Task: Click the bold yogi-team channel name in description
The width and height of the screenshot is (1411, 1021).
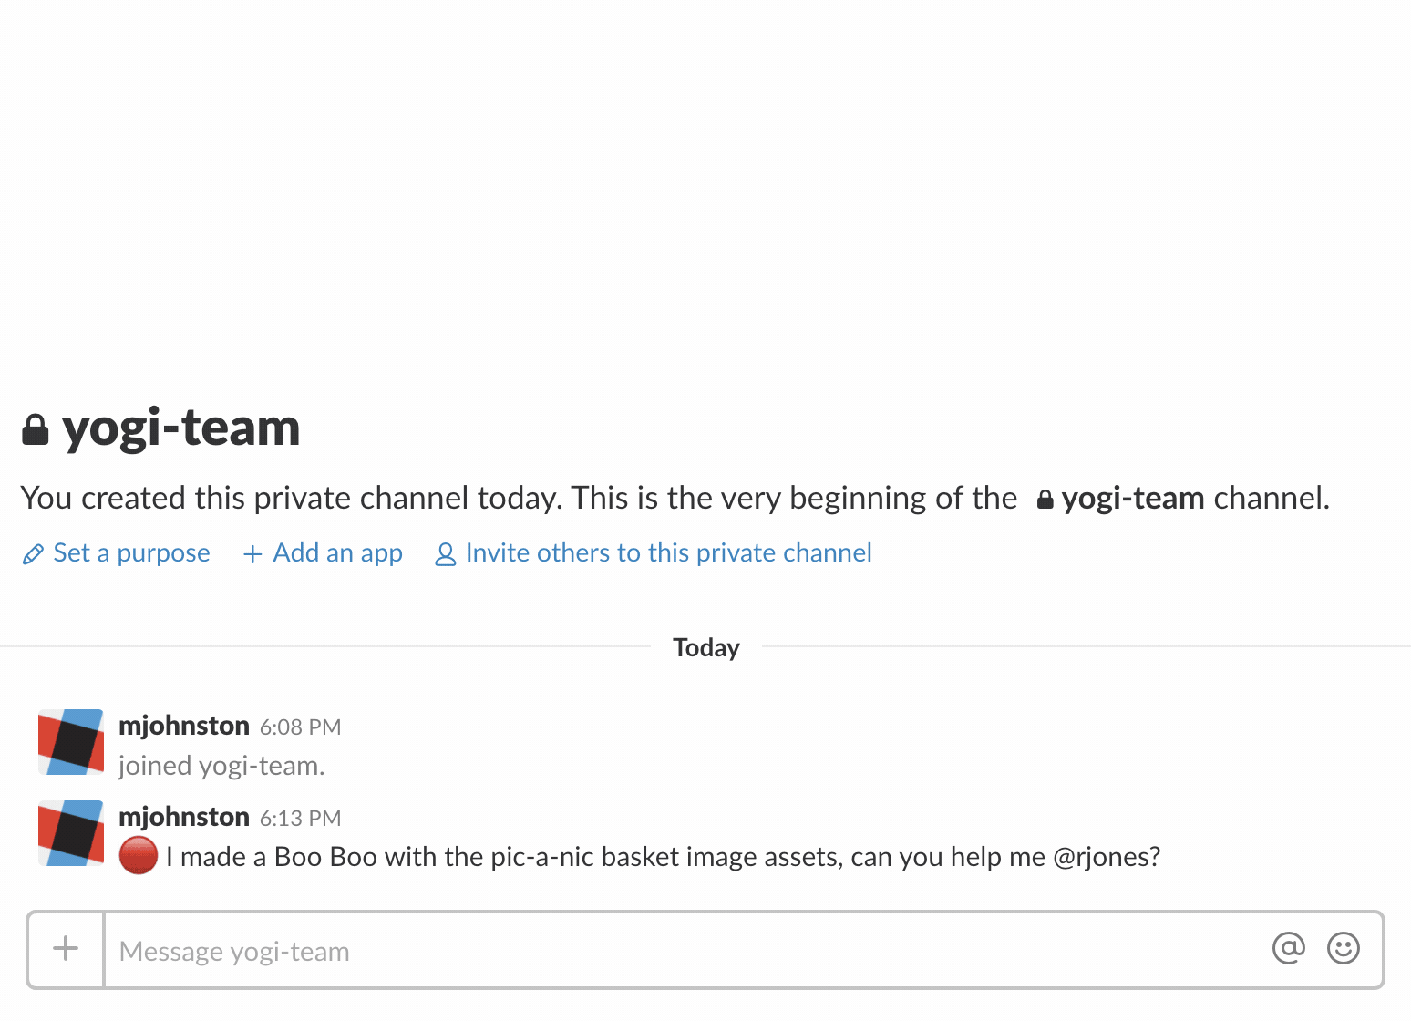Action: 1133,499
